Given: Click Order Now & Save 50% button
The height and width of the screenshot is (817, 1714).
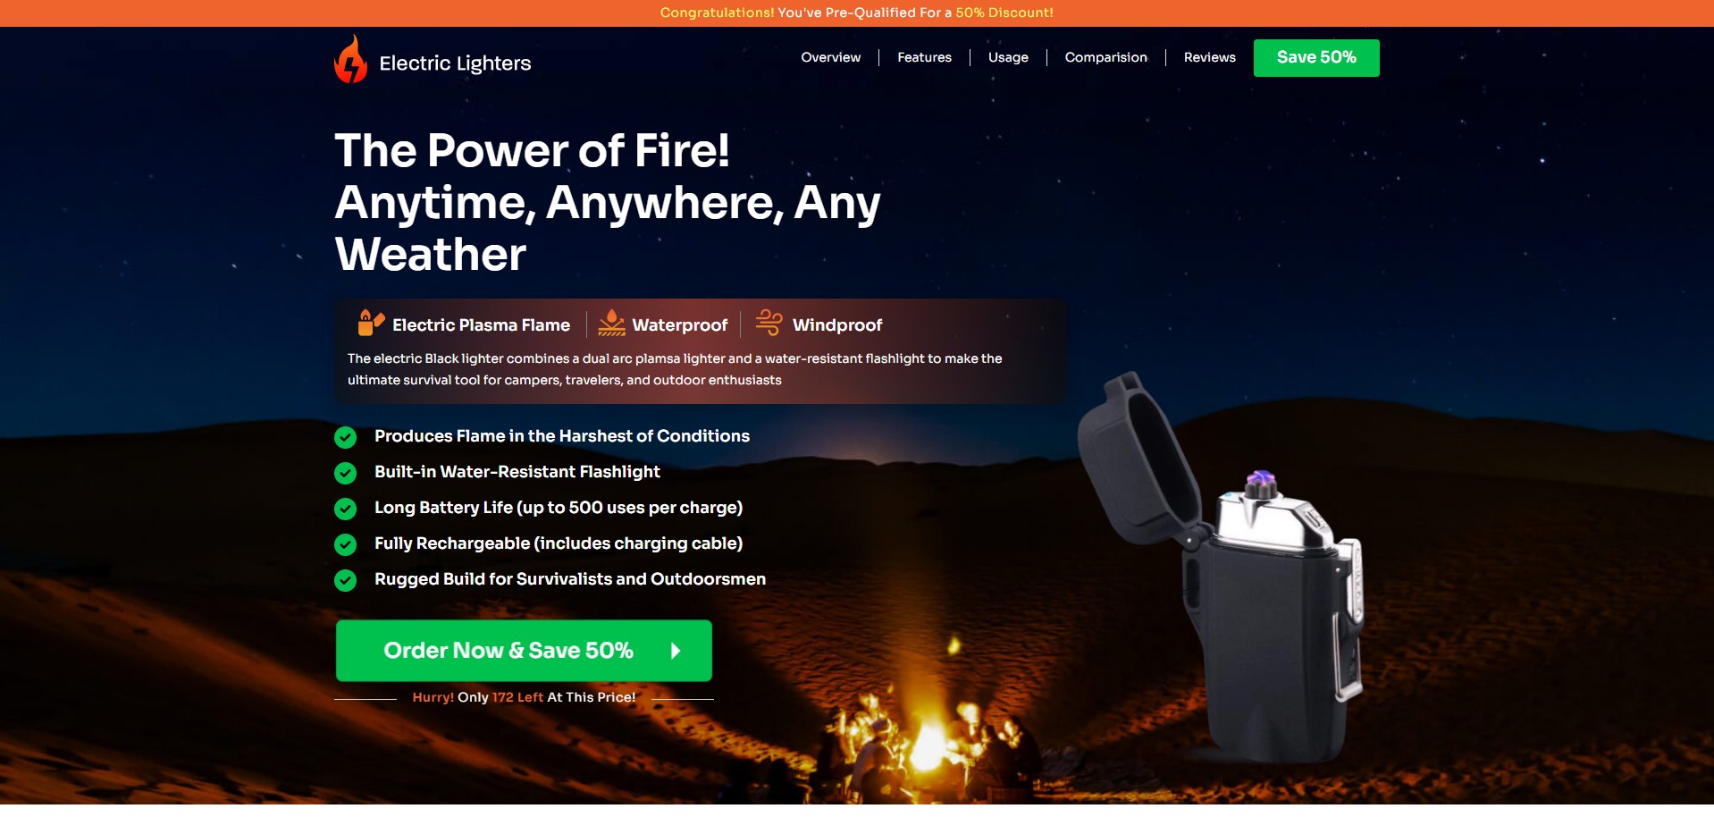Looking at the screenshot, I should point(524,651).
